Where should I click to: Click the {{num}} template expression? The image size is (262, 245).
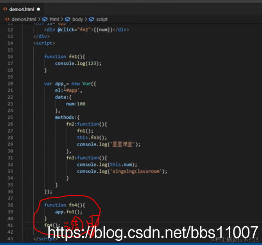pos(103,30)
